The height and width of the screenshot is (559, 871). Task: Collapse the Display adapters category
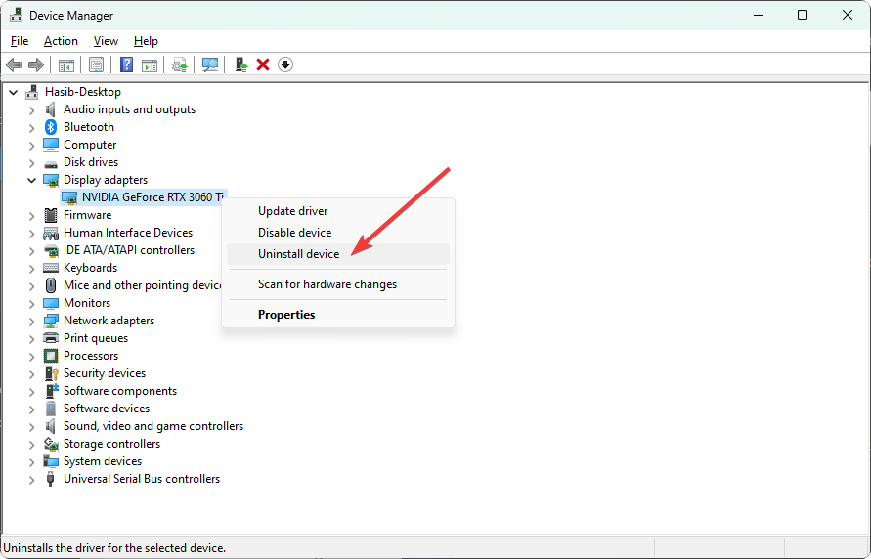tap(31, 180)
